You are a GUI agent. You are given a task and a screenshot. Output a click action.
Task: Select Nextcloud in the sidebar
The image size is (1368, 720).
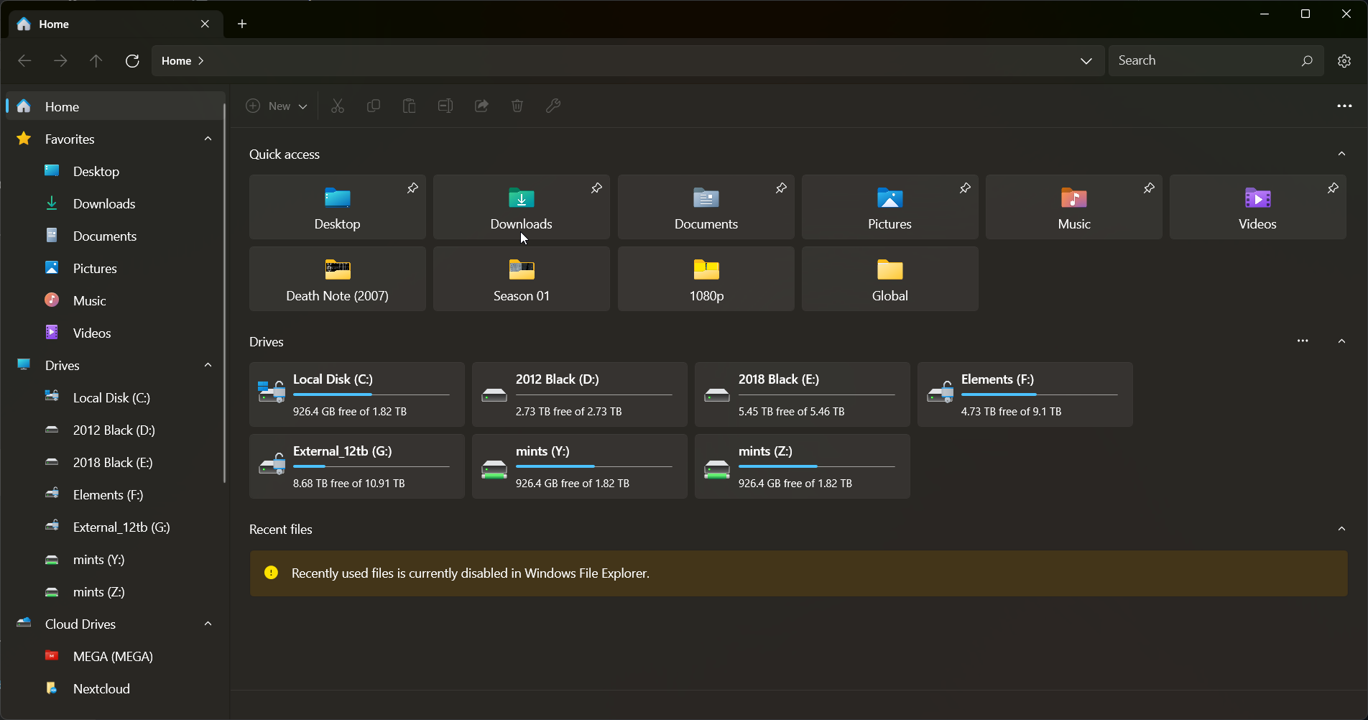pyautogui.click(x=101, y=688)
